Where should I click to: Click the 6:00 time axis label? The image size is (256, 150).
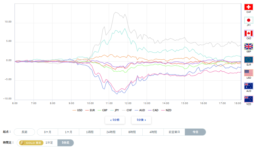[15, 103]
